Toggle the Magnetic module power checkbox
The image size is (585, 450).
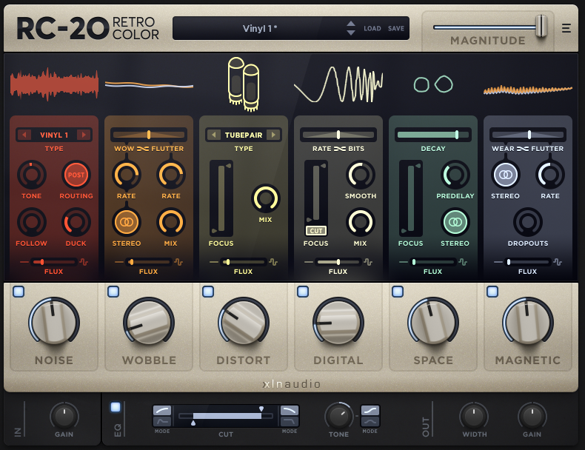coord(492,291)
